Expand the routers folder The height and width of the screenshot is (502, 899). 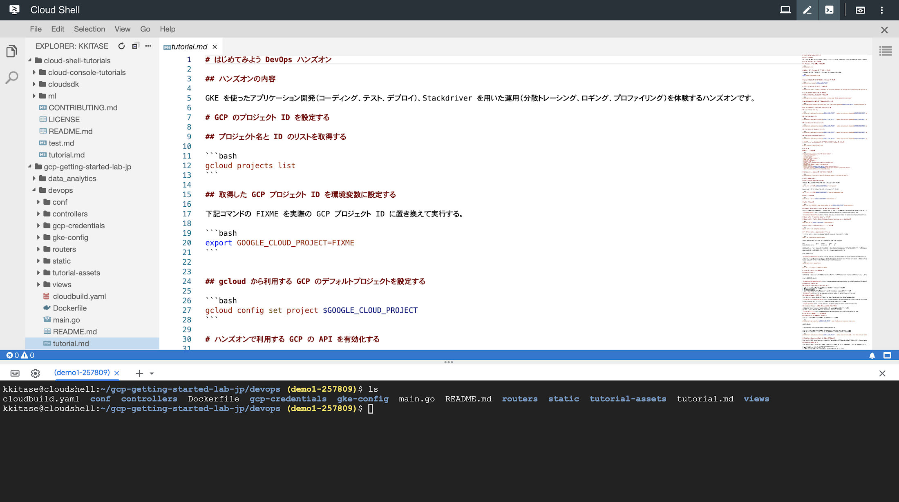38,250
